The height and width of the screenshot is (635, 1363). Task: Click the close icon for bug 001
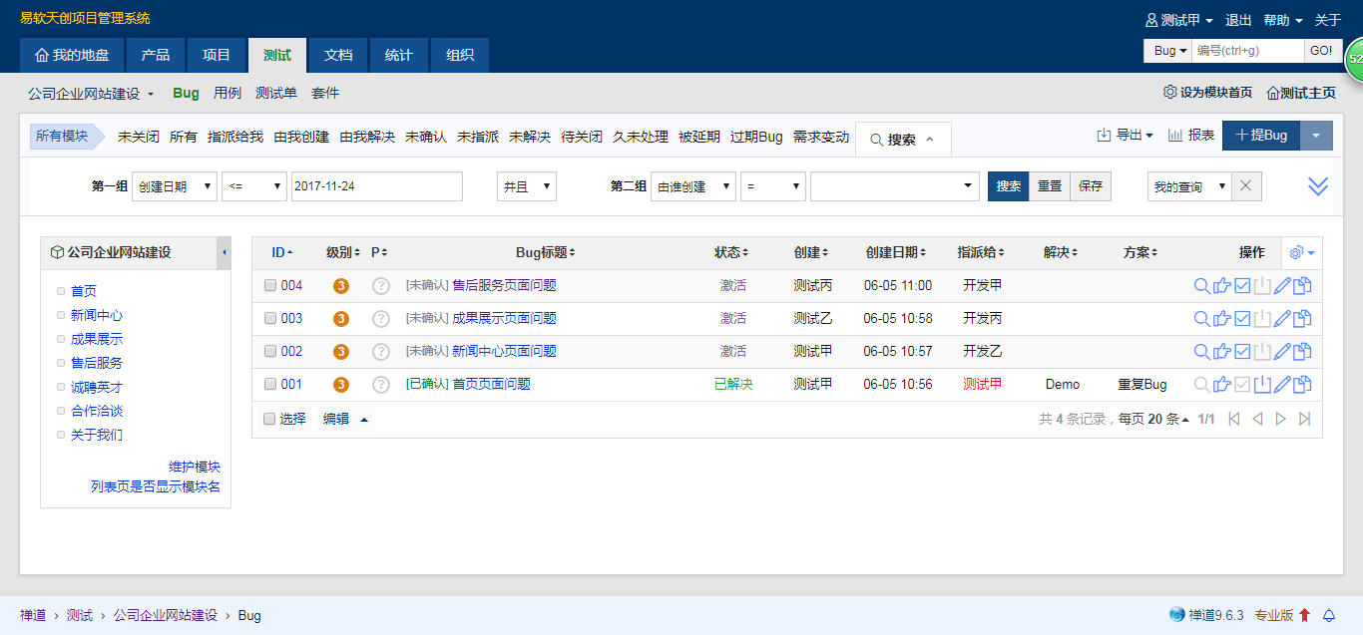pos(1262,385)
